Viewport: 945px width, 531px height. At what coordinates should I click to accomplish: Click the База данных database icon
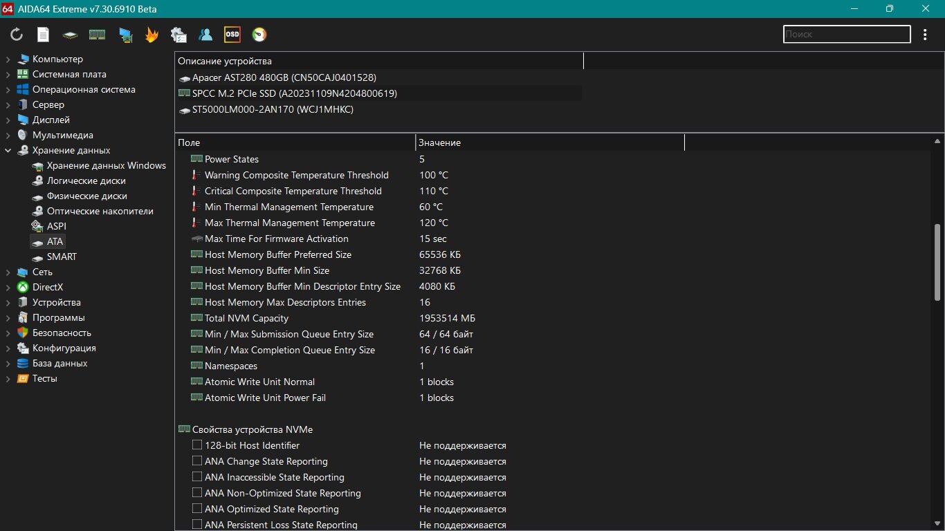[x=23, y=363]
